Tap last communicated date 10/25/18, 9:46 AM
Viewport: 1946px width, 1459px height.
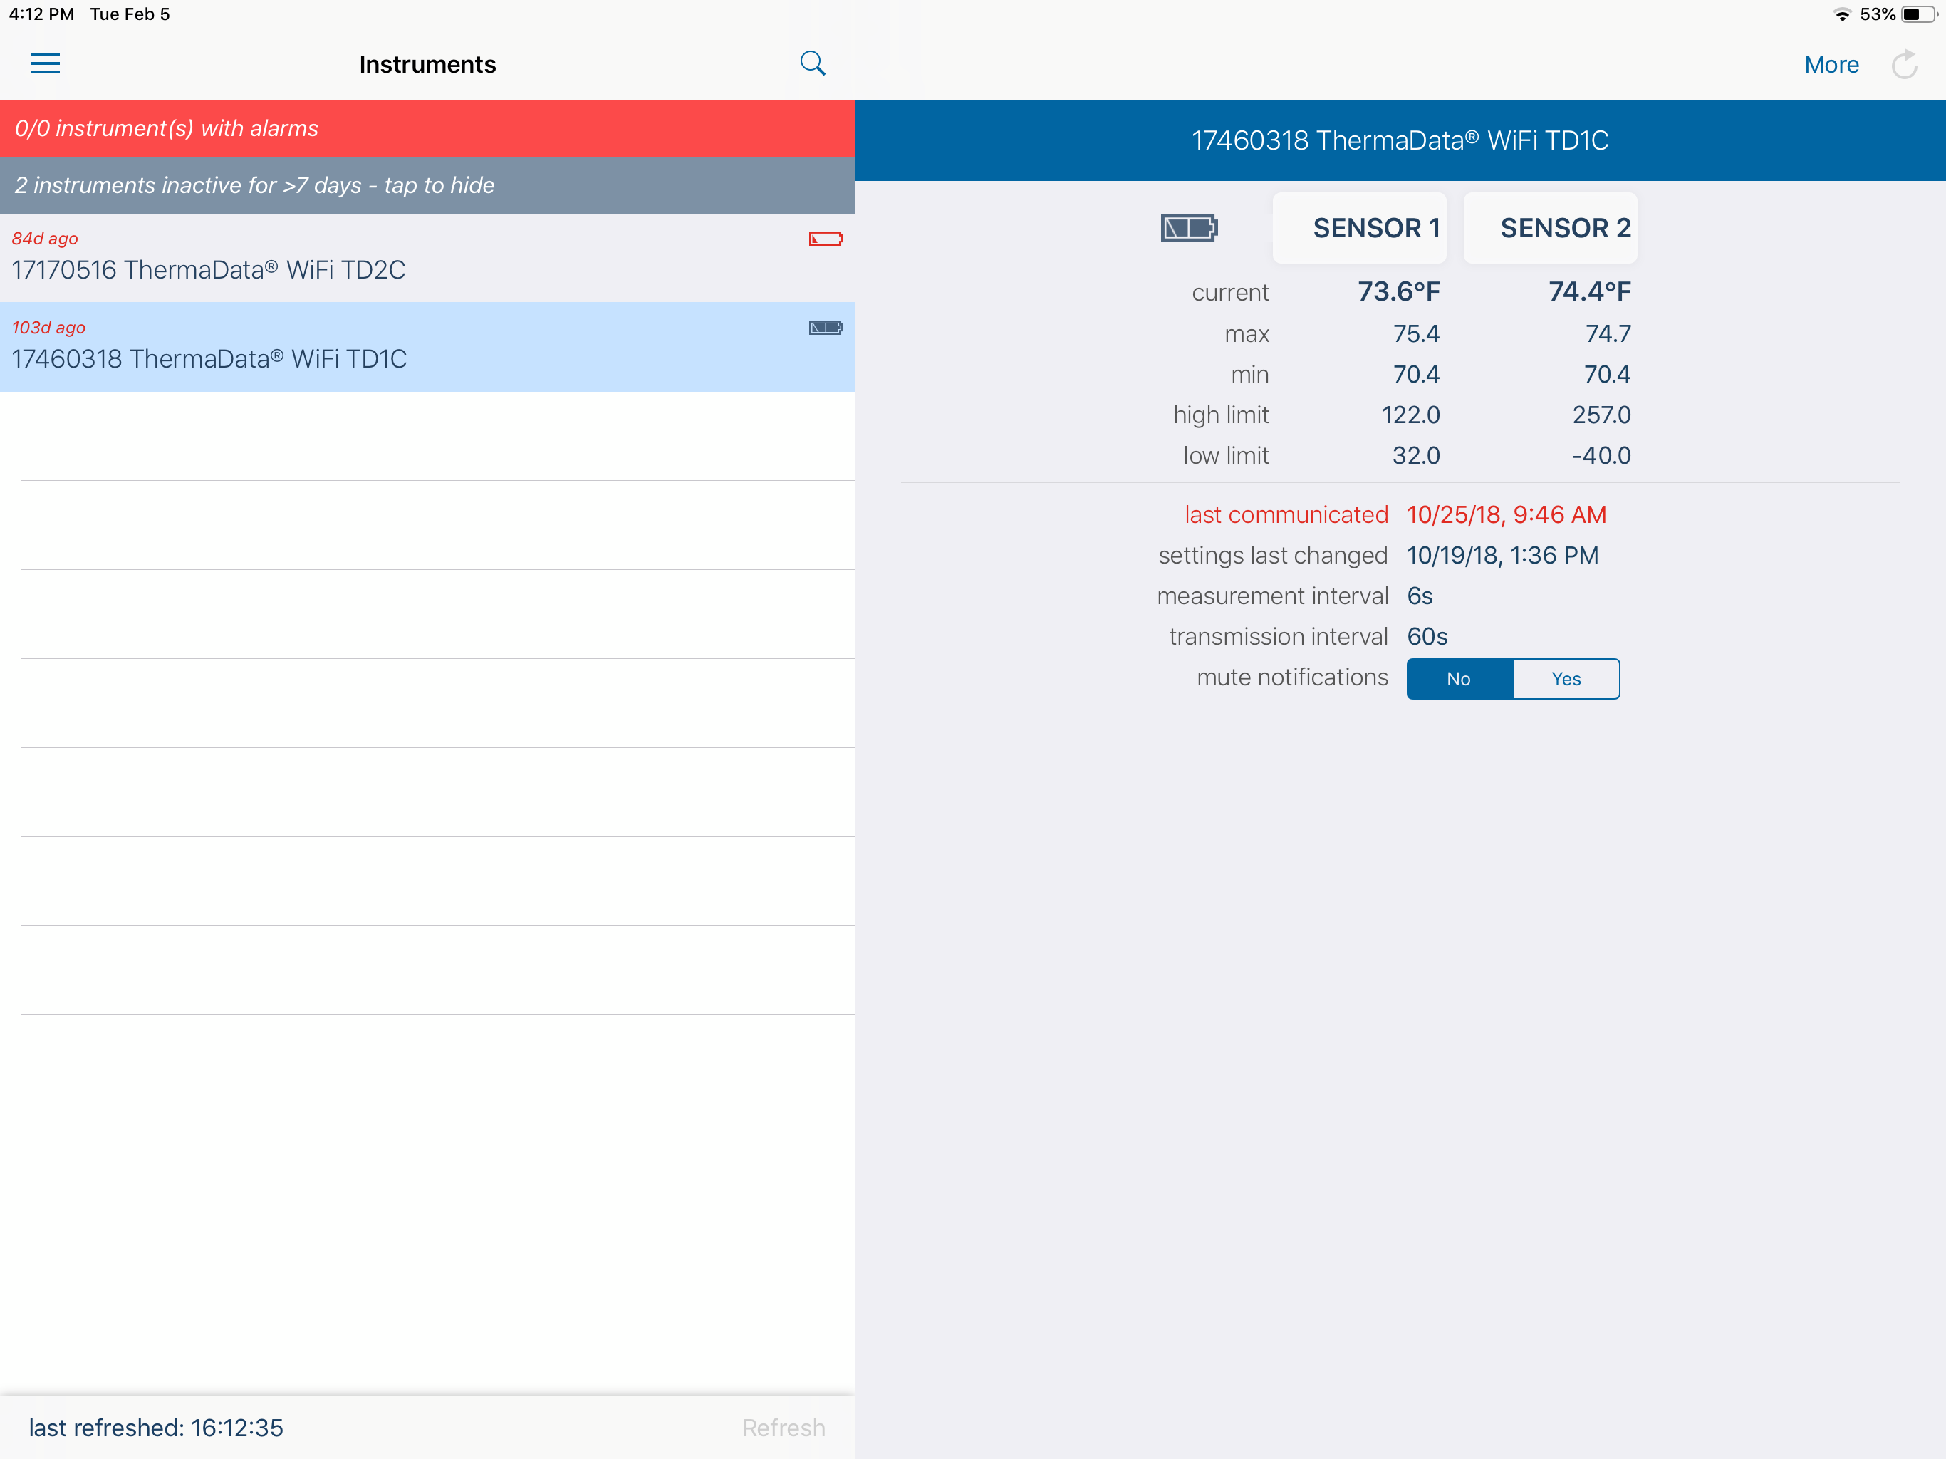[1506, 515]
